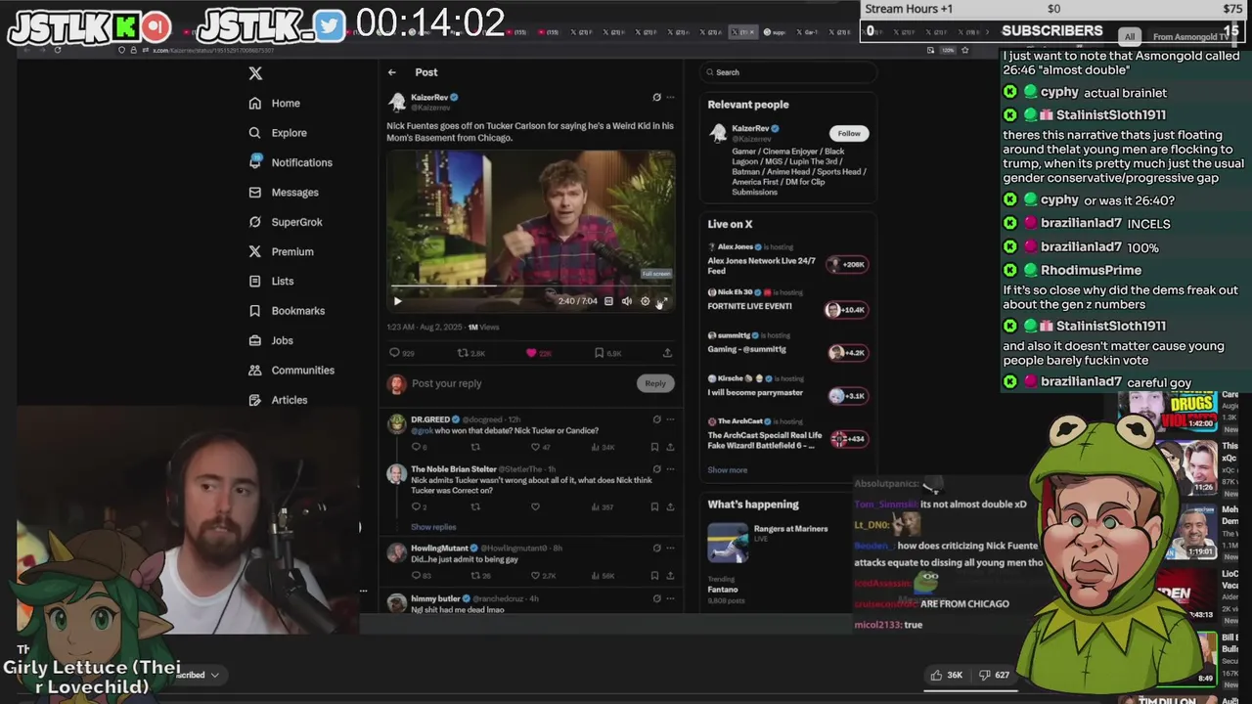
Task: Open Premium in X sidebar
Action: [281, 251]
